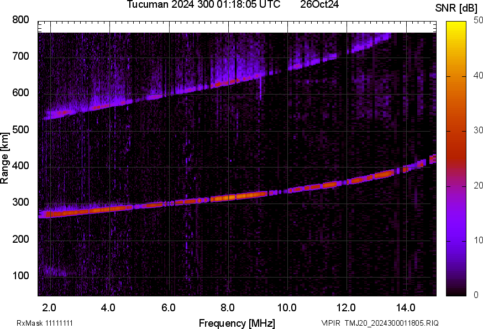
Task: Click the 800 range tick label
Action: pos(21,20)
